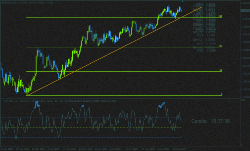Click the Candle: 18:37:36 countdown text
250x151 pixels.
click(210, 121)
